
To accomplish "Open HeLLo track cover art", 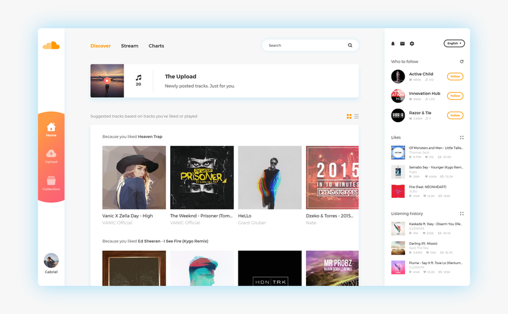I will [270, 177].
